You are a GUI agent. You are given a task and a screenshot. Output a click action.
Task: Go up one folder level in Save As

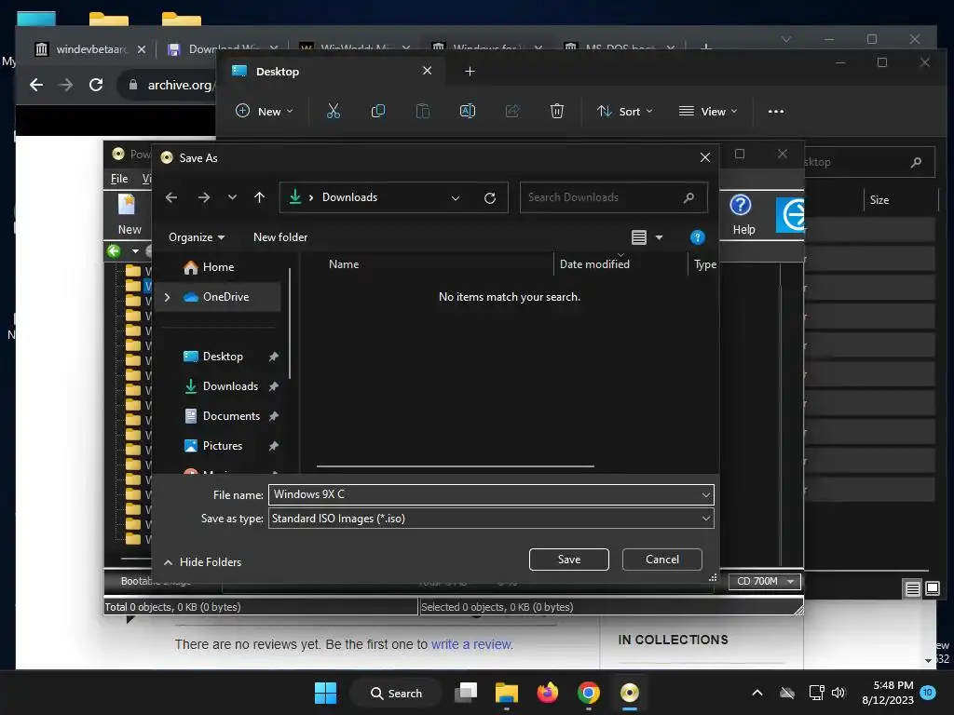(x=259, y=197)
